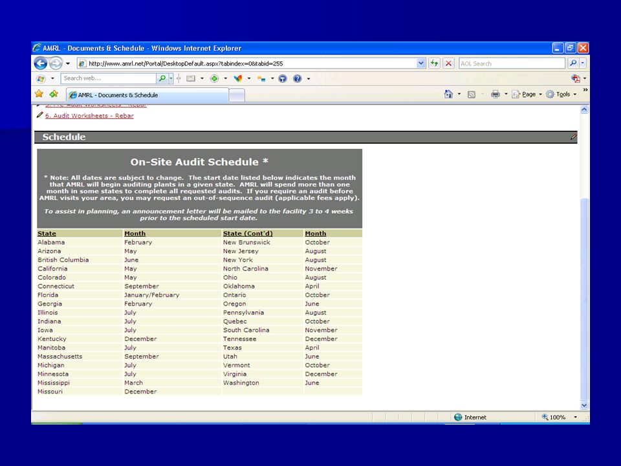Click the MSN butterfly icon
The width and height of the screenshot is (621, 466).
[237, 78]
